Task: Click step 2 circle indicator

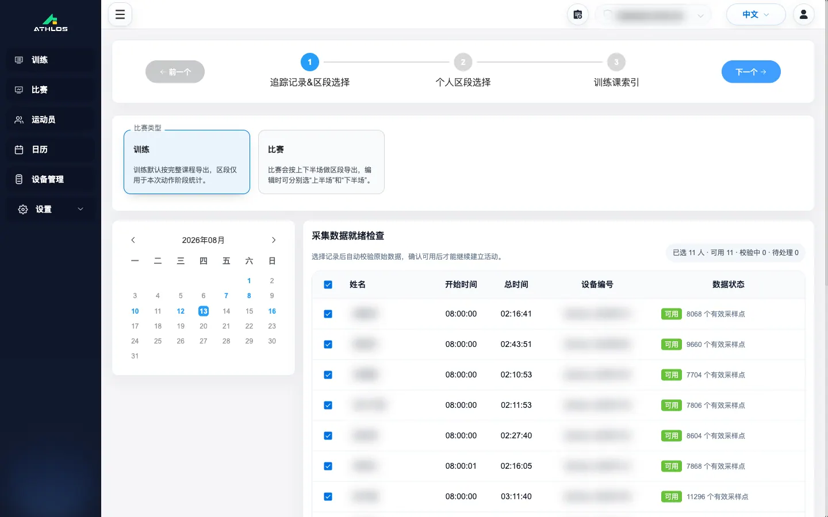Action: [463, 62]
